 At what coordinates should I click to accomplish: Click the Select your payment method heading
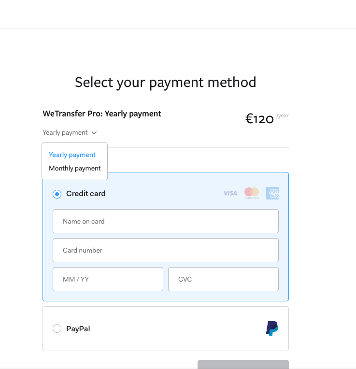pyautogui.click(x=166, y=82)
